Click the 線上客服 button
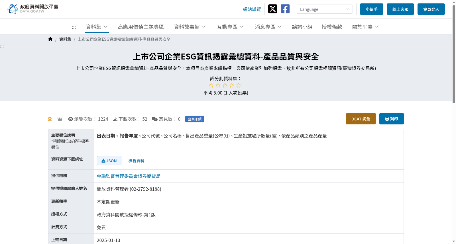 [x=400, y=9]
